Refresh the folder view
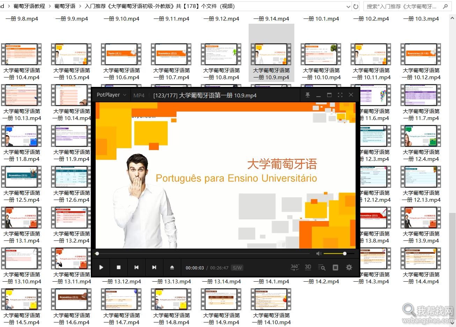This screenshot has height=327, width=456. click(x=355, y=6)
